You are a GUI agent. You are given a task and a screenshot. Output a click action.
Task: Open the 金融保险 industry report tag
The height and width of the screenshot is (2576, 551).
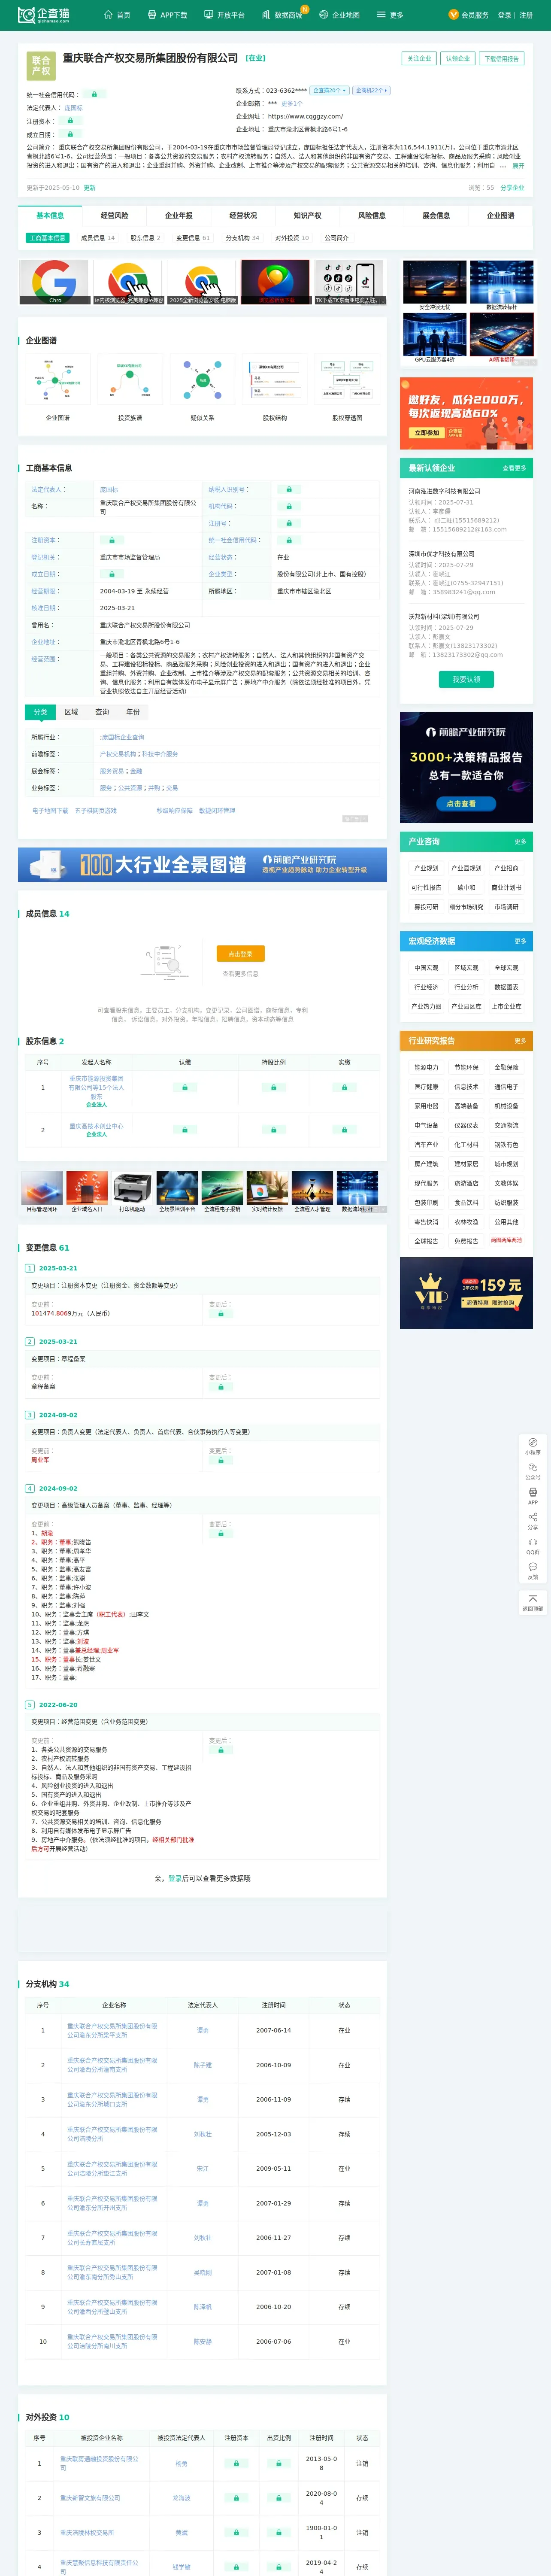[506, 1067]
